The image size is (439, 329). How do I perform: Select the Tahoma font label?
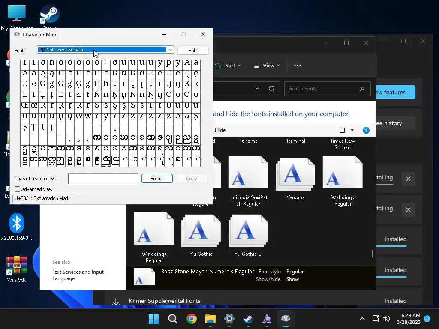pos(248,141)
